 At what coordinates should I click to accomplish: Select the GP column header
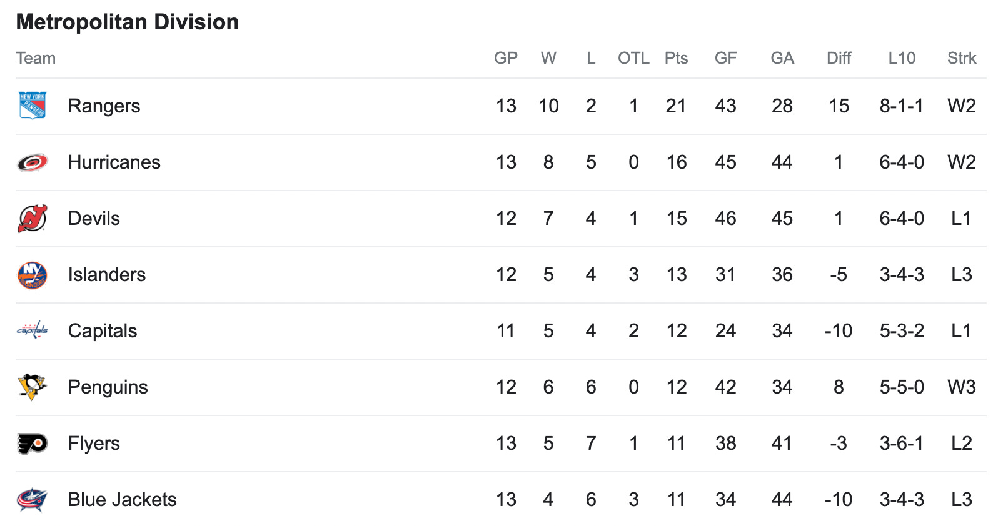click(506, 58)
